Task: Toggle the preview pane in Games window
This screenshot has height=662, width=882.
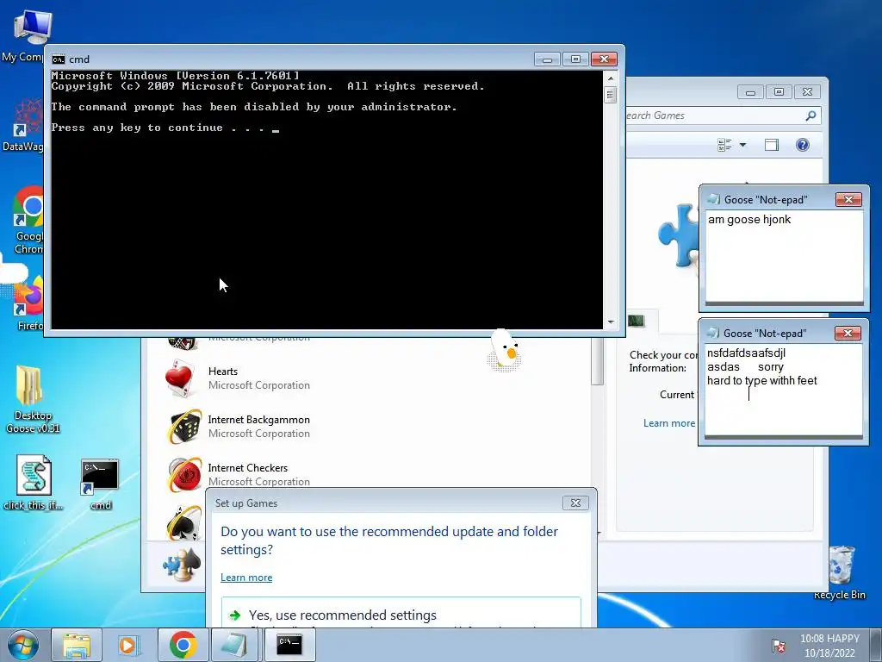Action: [772, 145]
